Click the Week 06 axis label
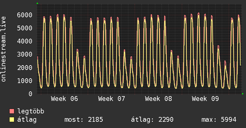Viewport: 246px width, 128px height. coord(64,99)
